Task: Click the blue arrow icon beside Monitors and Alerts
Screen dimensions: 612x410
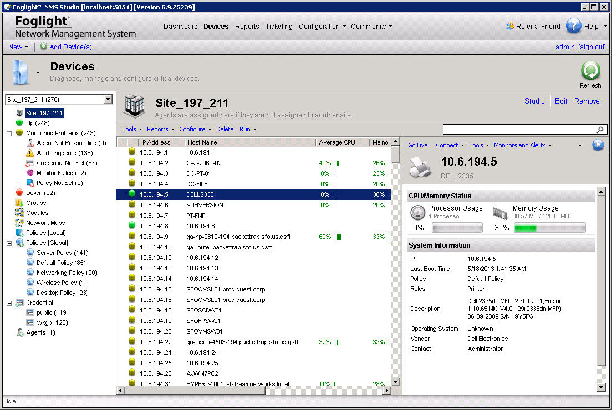Action: click(598, 145)
